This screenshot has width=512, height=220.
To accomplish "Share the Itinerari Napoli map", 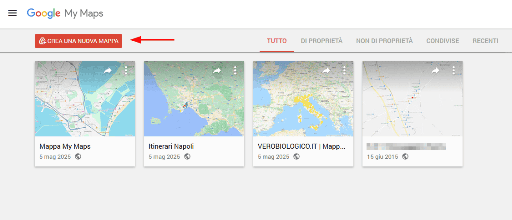I will tap(217, 70).
